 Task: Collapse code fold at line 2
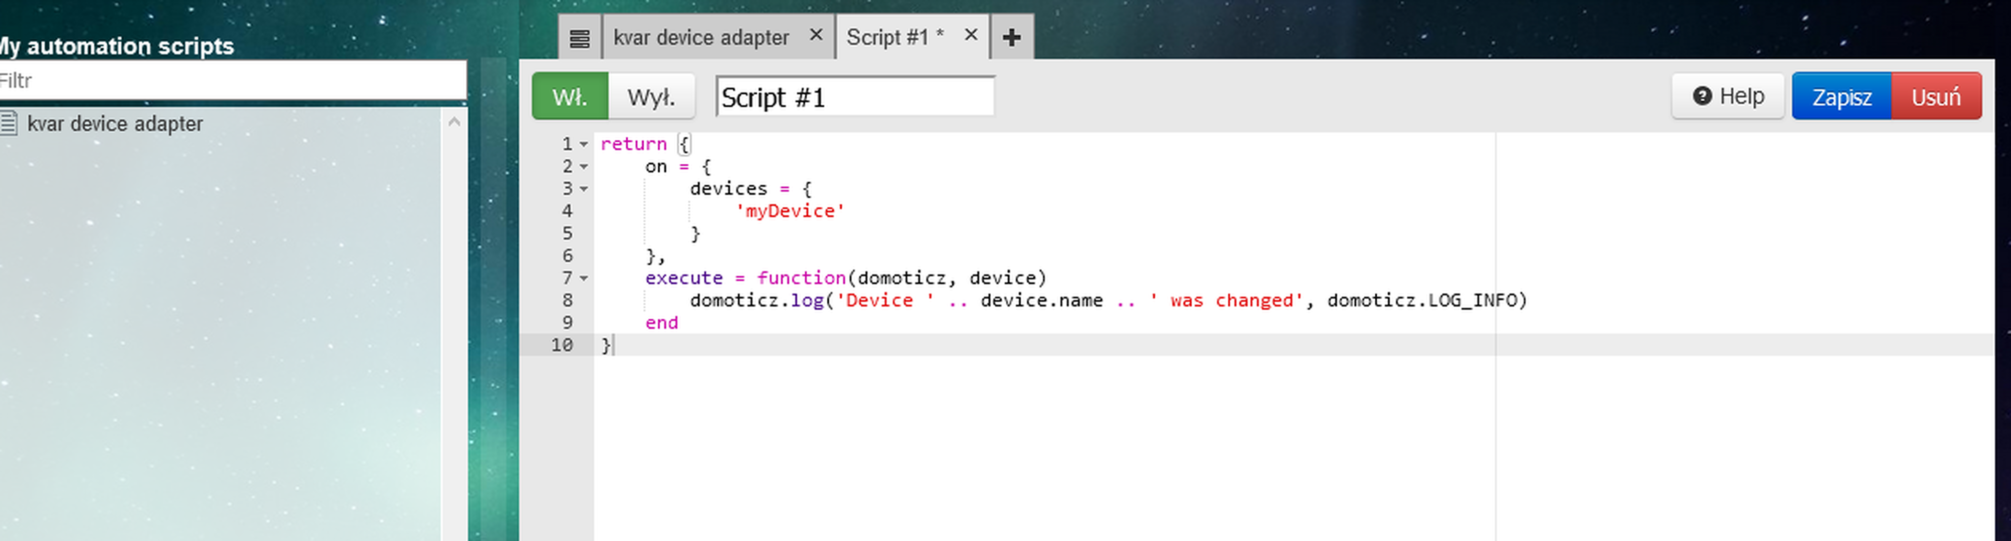click(584, 167)
